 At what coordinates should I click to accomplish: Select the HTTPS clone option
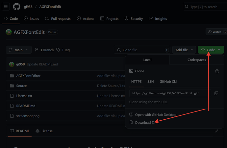pyautogui.click(x=137, y=82)
